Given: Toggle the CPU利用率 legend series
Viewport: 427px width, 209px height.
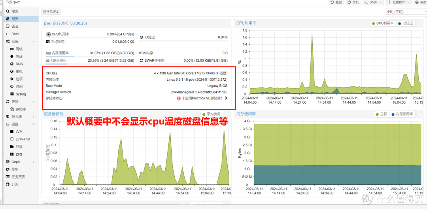Looking at the screenshot, I should (x=383, y=23).
